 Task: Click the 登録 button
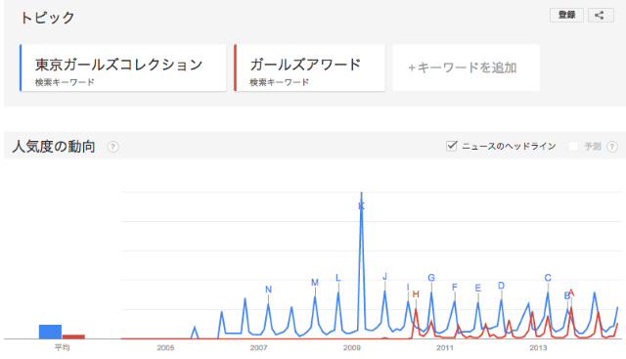point(566,16)
